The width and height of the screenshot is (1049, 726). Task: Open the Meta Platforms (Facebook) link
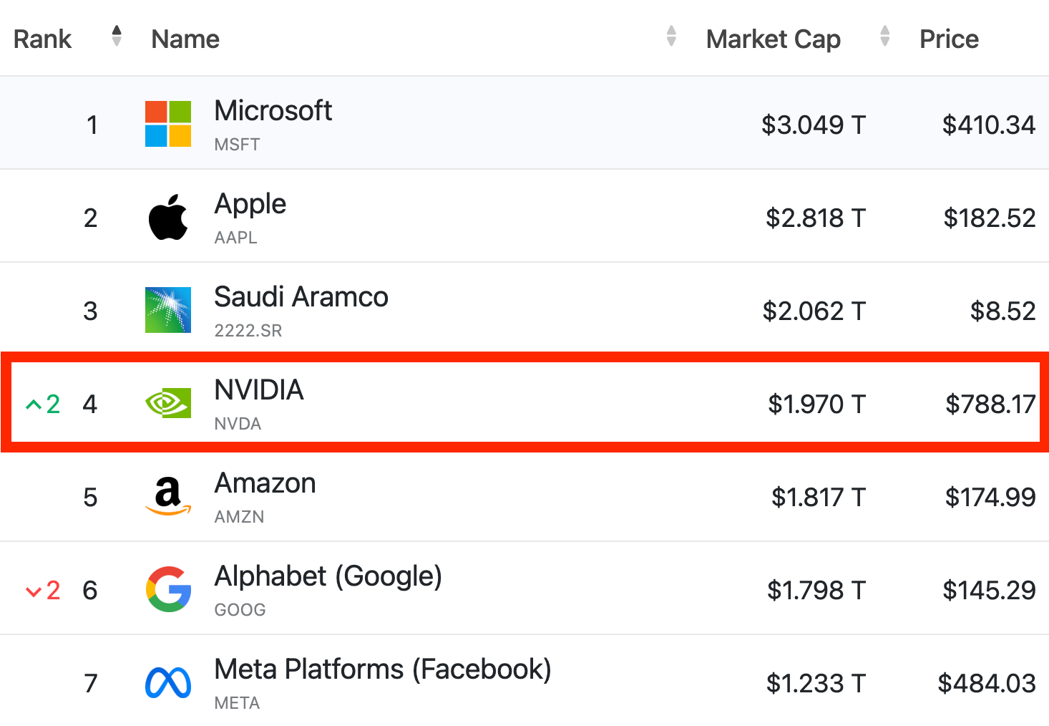pyautogui.click(x=383, y=669)
